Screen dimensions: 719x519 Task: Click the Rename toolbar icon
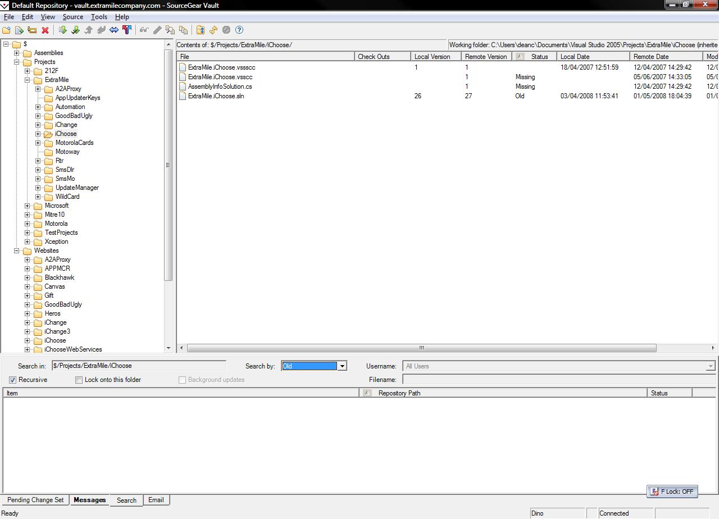32,30
